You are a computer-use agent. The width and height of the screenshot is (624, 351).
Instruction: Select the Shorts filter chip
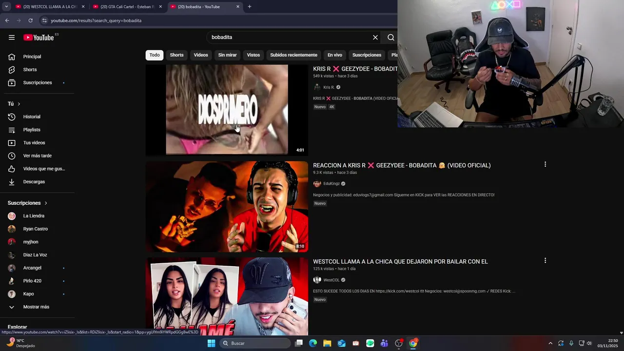pos(176,55)
